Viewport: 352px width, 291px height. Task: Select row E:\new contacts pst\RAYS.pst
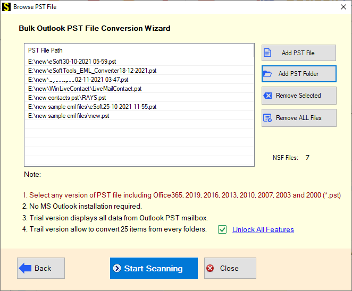139,98
